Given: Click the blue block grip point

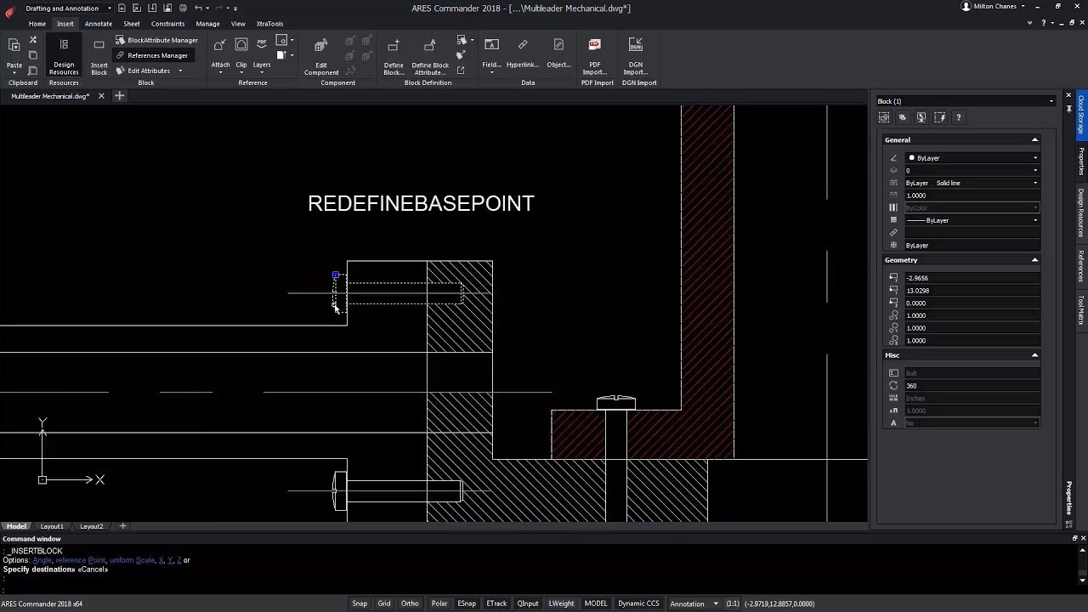Looking at the screenshot, I should 336,275.
